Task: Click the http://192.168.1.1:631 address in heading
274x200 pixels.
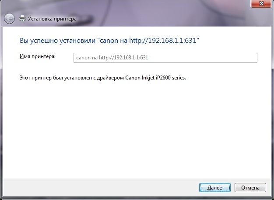Action: [x=163, y=41]
